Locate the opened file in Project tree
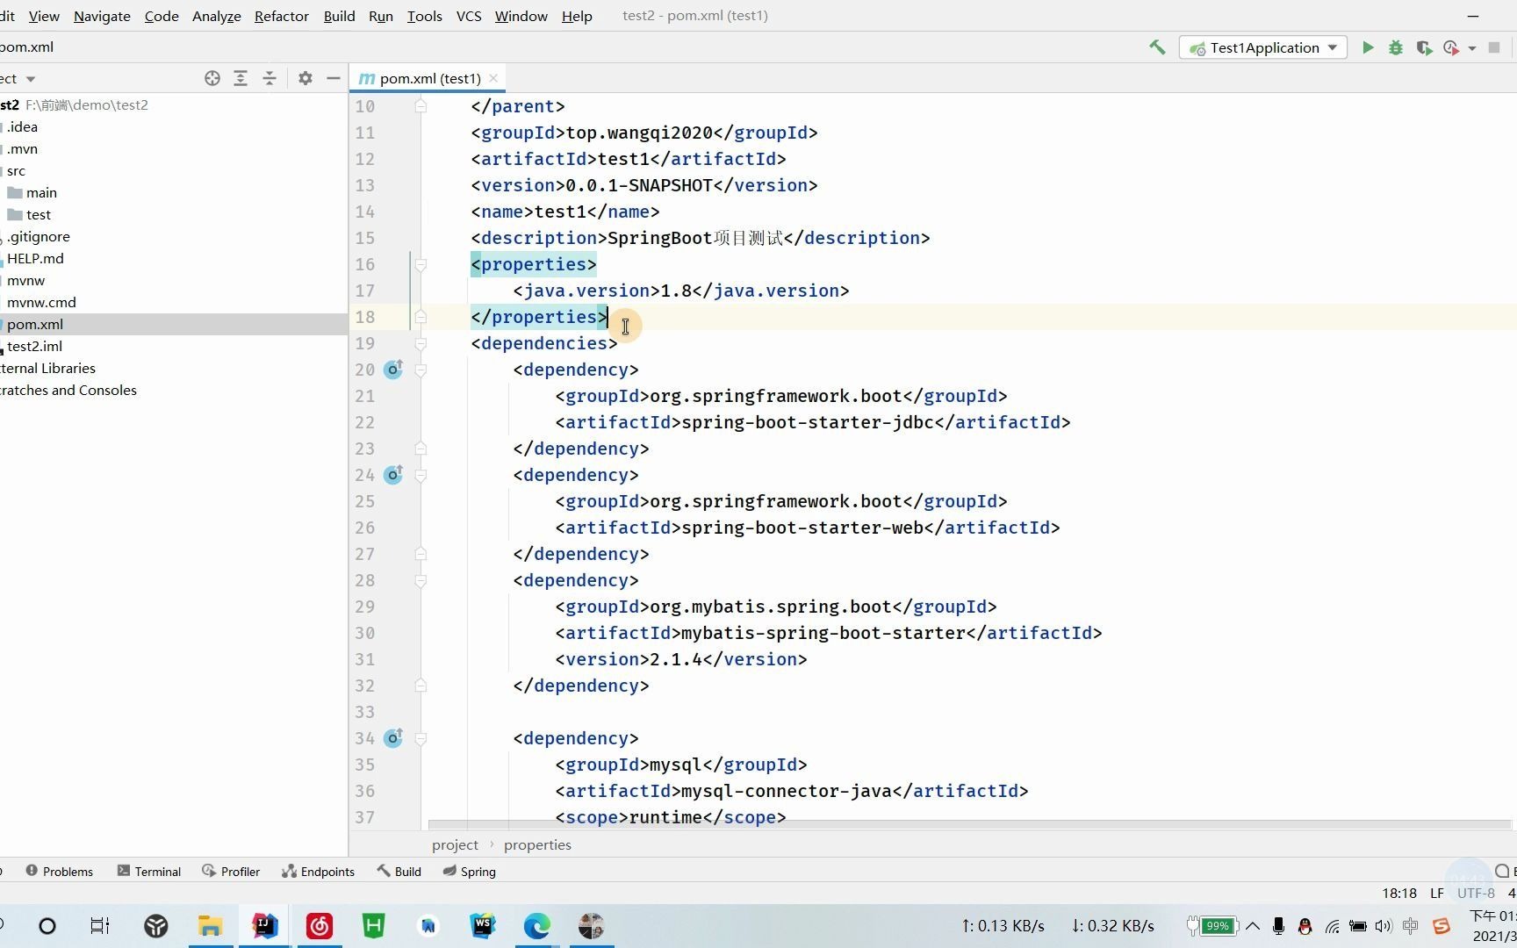Image resolution: width=1517 pixels, height=948 pixels. pos(212,78)
